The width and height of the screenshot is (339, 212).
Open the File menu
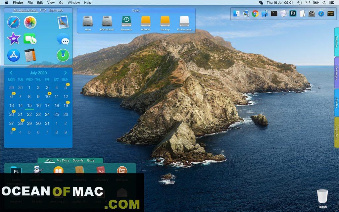pyautogui.click(x=30, y=3)
